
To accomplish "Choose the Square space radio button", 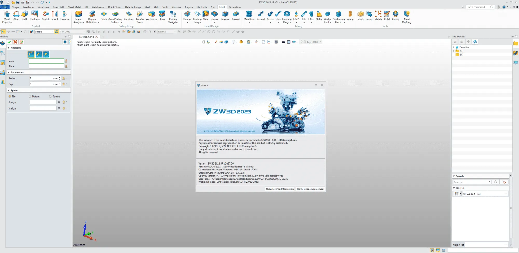I will tap(50, 96).
